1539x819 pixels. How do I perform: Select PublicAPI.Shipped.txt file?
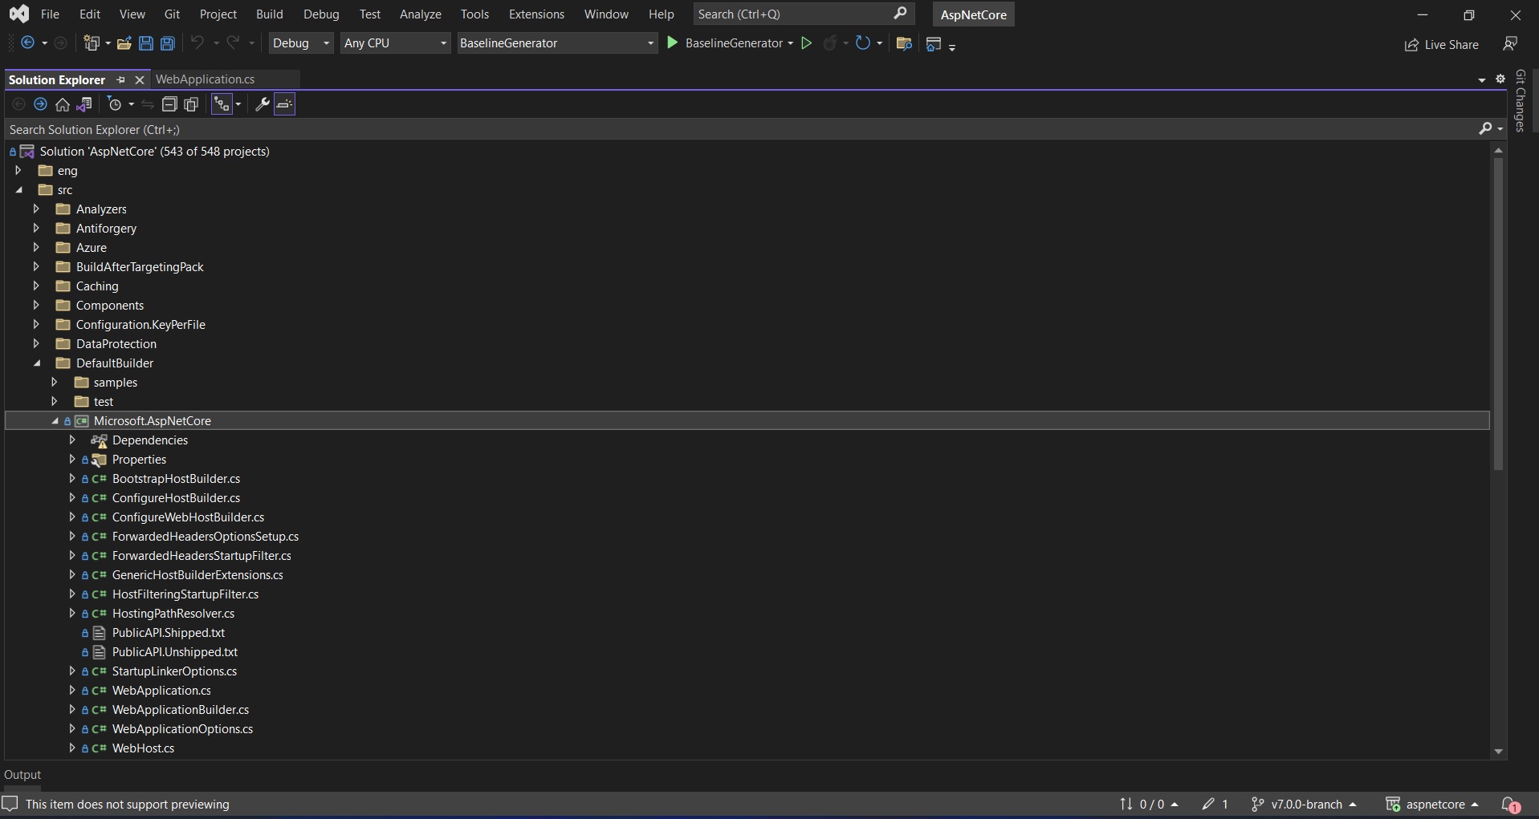click(x=169, y=633)
